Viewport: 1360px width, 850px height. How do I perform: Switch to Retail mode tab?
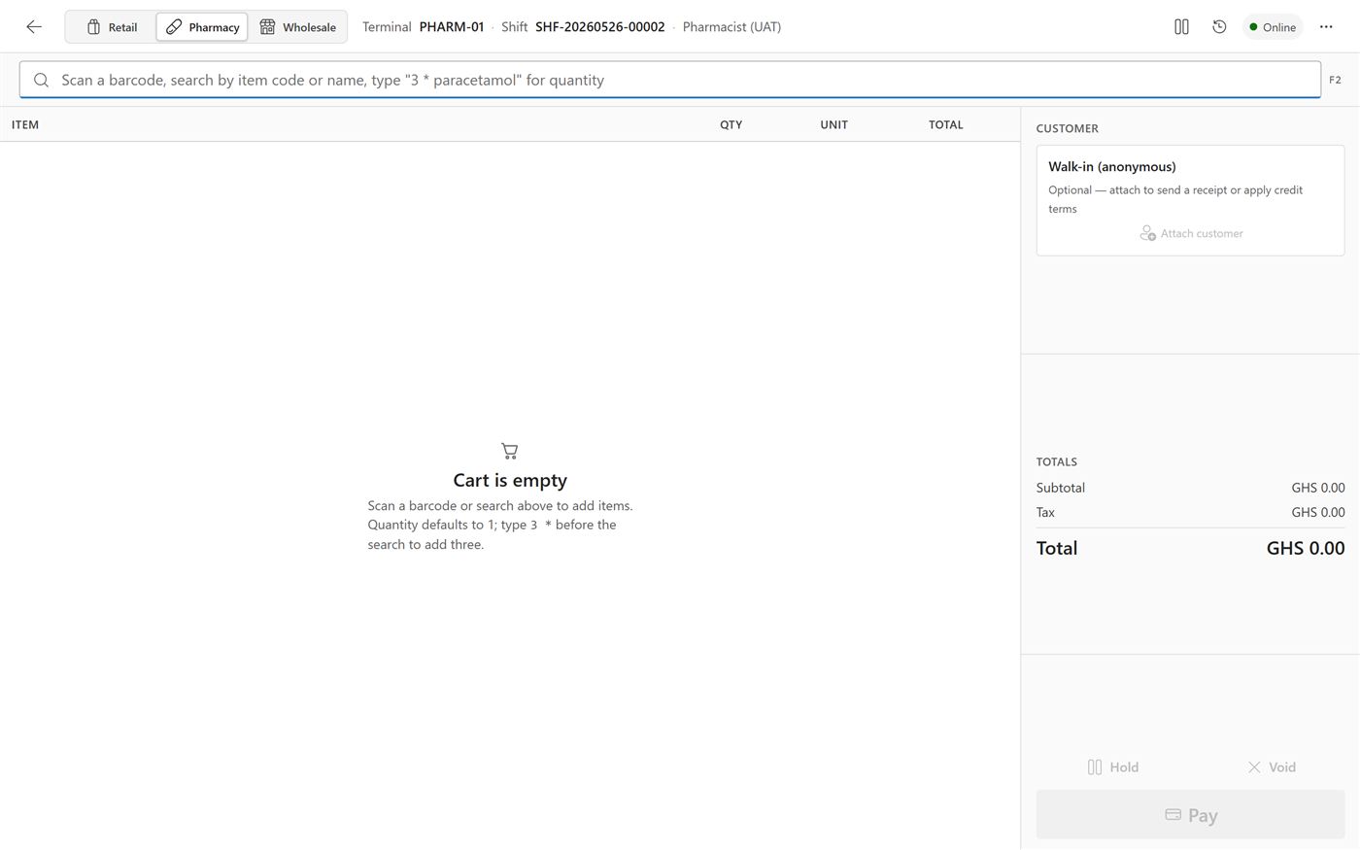(112, 27)
